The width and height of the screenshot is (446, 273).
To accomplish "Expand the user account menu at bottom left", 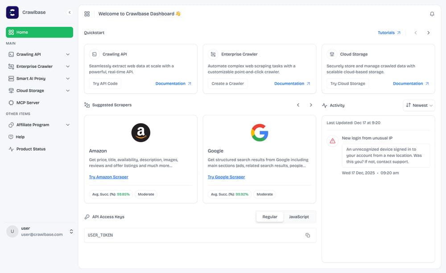I will coord(71,232).
